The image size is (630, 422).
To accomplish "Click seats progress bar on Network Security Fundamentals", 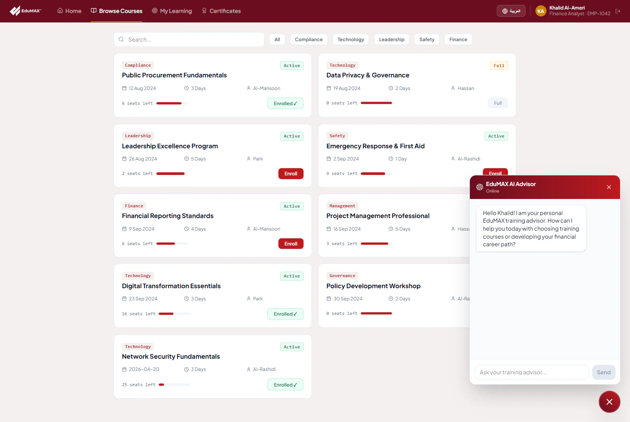I will tap(174, 385).
